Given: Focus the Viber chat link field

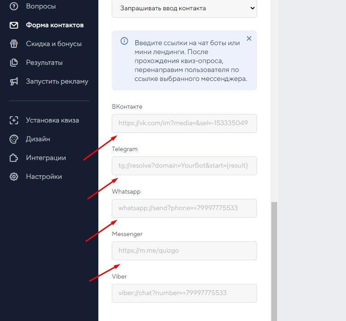Looking at the screenshot, I should click(184, 293).
